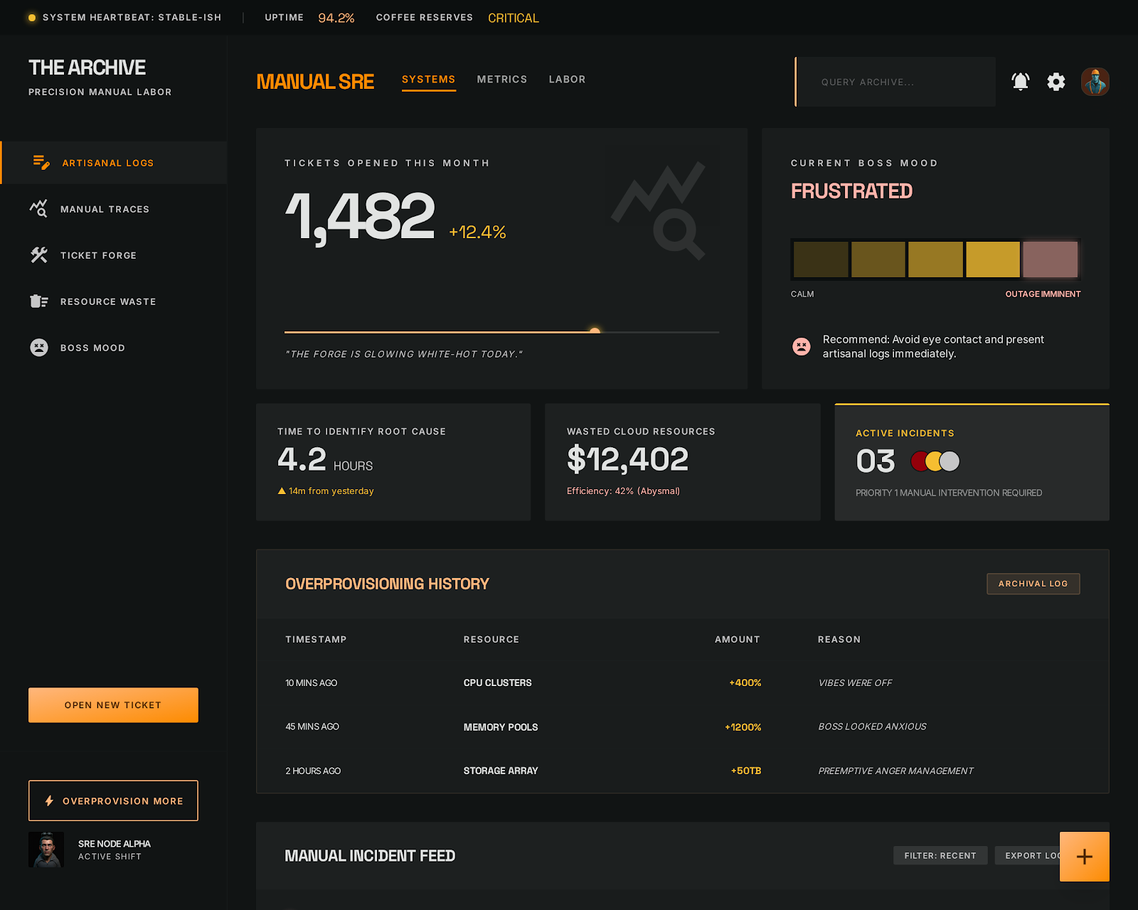Open notifications via the bell icon
The image size is (1138, 910).
(1020, 82)
